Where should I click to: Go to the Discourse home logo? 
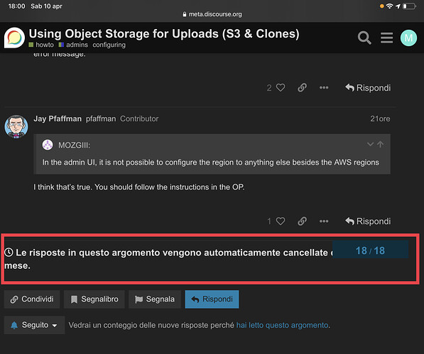[14, 38]
